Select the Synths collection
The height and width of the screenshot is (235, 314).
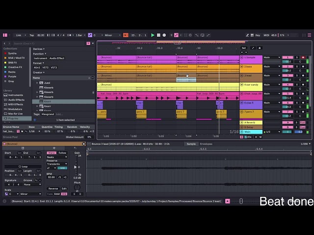(x=12, y=53)
